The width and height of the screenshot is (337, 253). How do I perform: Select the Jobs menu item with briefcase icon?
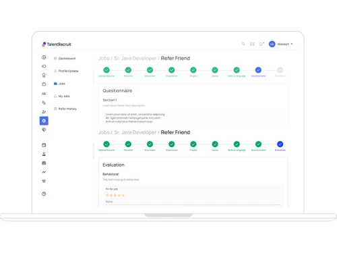[59, 84]
